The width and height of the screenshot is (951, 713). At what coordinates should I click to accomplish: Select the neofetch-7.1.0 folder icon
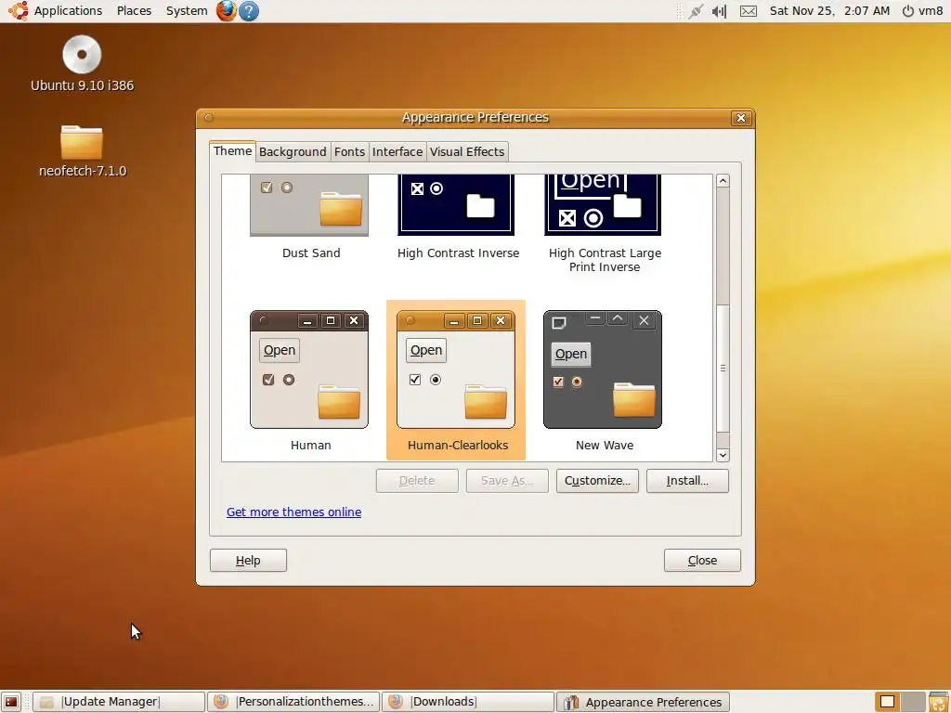coord(82,142)
